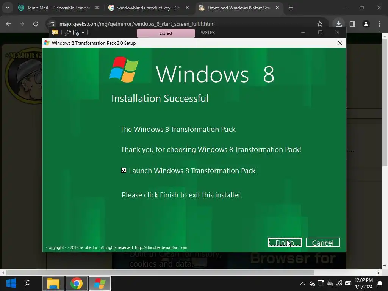This screenshot has width=388, height=291.
Task: Open the Chrome downloads icon
Action: tap(338, 24)
